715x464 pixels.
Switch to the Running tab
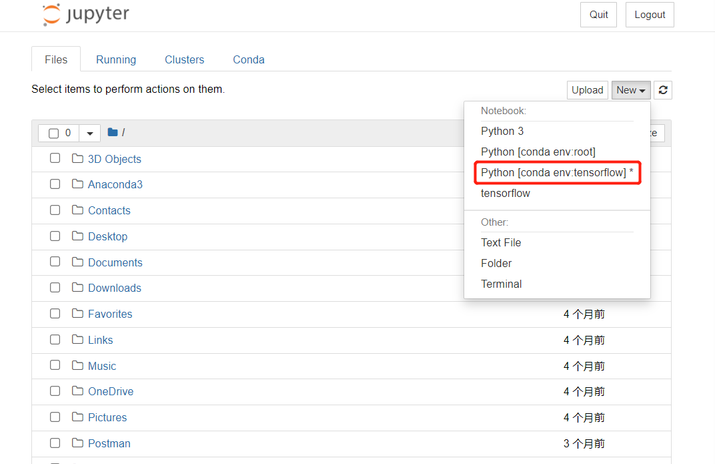pyautogui.click(x=115, y=59)
